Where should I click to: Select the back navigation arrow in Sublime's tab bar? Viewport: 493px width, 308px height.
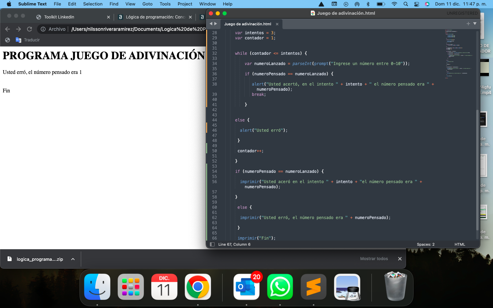(211, 23)
